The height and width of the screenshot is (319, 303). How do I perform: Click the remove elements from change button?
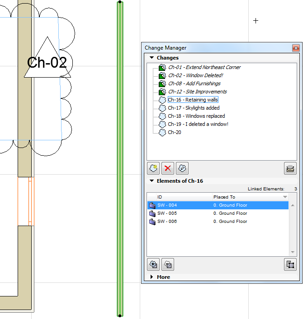[168, 264]
